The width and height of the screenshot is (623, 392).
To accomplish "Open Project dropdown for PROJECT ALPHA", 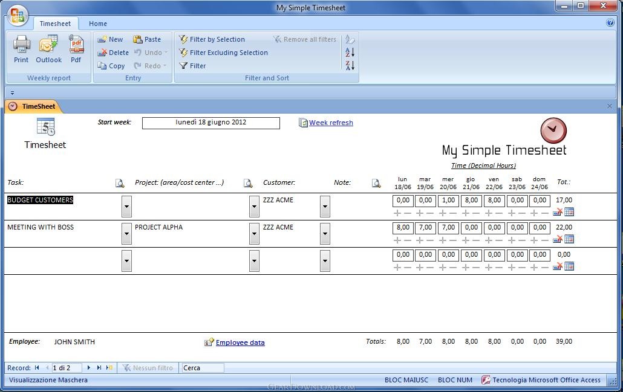I will coord(254,233).
